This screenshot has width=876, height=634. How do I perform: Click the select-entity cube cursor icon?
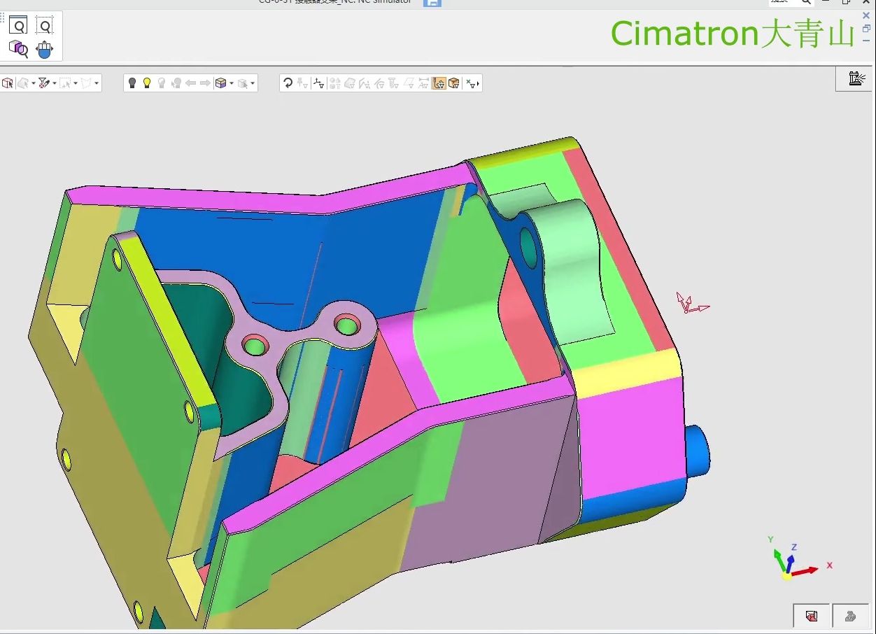pyautogui.click(x=8, y=83)
